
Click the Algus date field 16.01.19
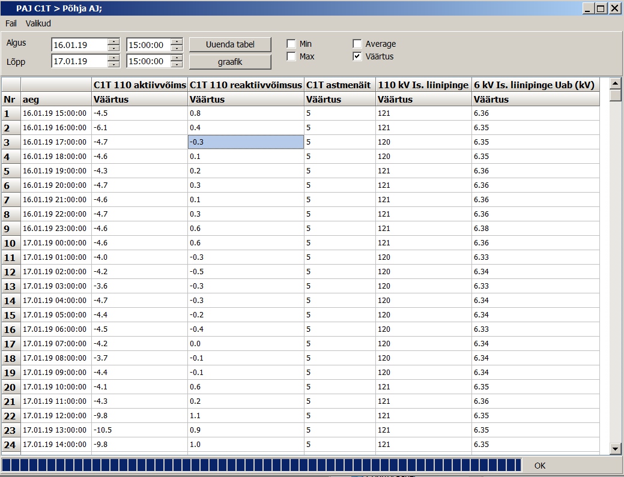(79, 45)
